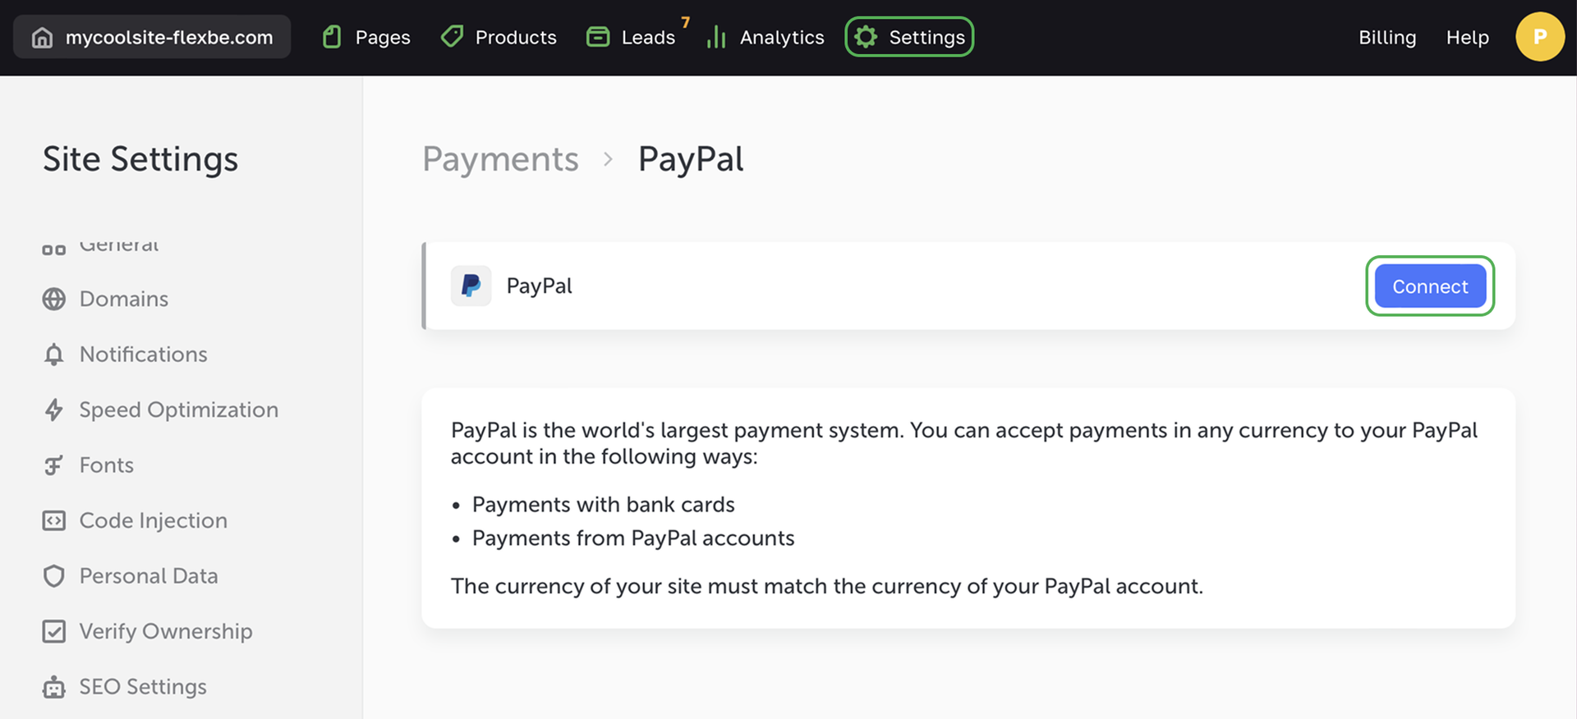
Task: Go to Personal Data settings
Action: click(148, 576)
